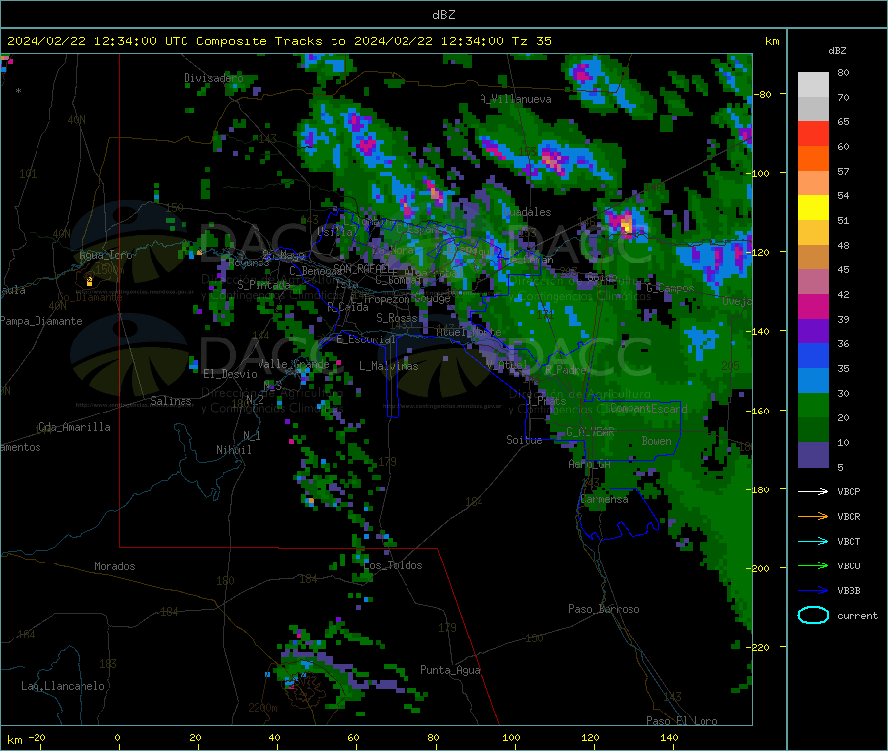Click the orange VBCR arrow legend icon
Image resolution: width=888 pixels, height=751 pixels.
coord(813,516)
